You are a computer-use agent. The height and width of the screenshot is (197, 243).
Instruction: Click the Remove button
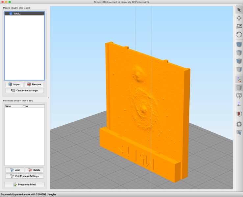(34, 84)
